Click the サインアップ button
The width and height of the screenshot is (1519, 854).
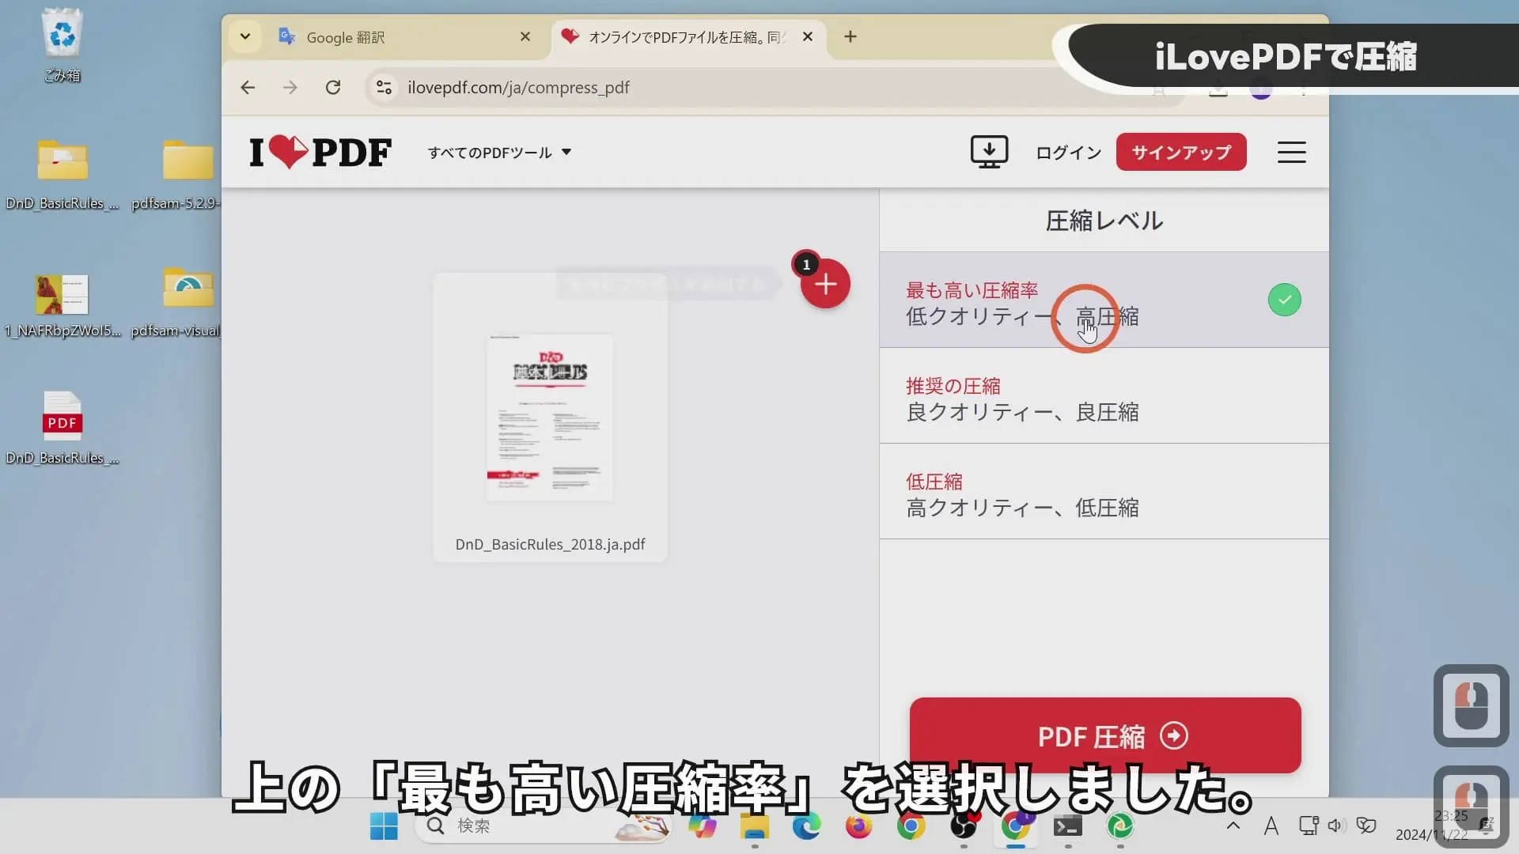click(x=1180, y=152)
